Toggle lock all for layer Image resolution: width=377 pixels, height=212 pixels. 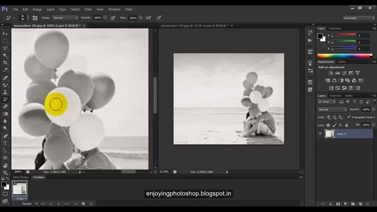pyautogui.click(x=346, y=125)
